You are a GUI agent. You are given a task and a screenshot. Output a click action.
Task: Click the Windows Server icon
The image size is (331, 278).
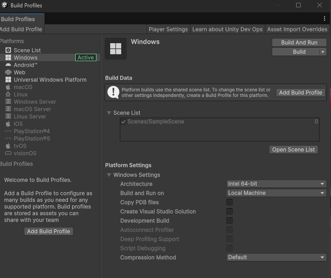point(8,102)
